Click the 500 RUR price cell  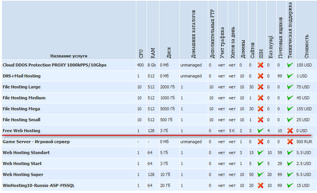[x=304, y=142]
